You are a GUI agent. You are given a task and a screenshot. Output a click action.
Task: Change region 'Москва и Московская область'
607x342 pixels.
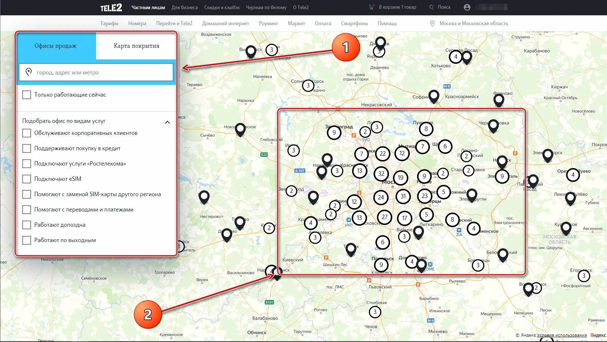click(x=474, y=23)
